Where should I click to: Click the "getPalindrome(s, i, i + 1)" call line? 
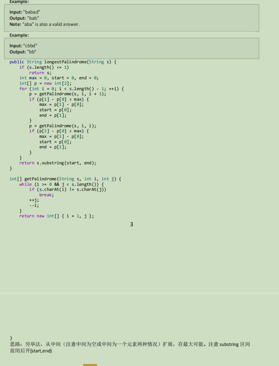coord(68,94)
